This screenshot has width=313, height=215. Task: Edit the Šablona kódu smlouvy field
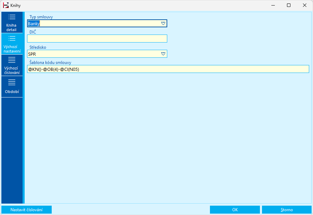168,69
